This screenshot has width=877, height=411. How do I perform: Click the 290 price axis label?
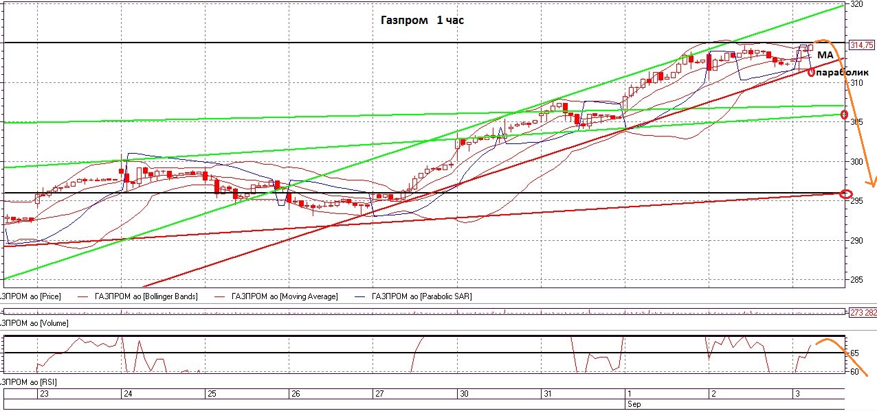(x=856, y=241)
